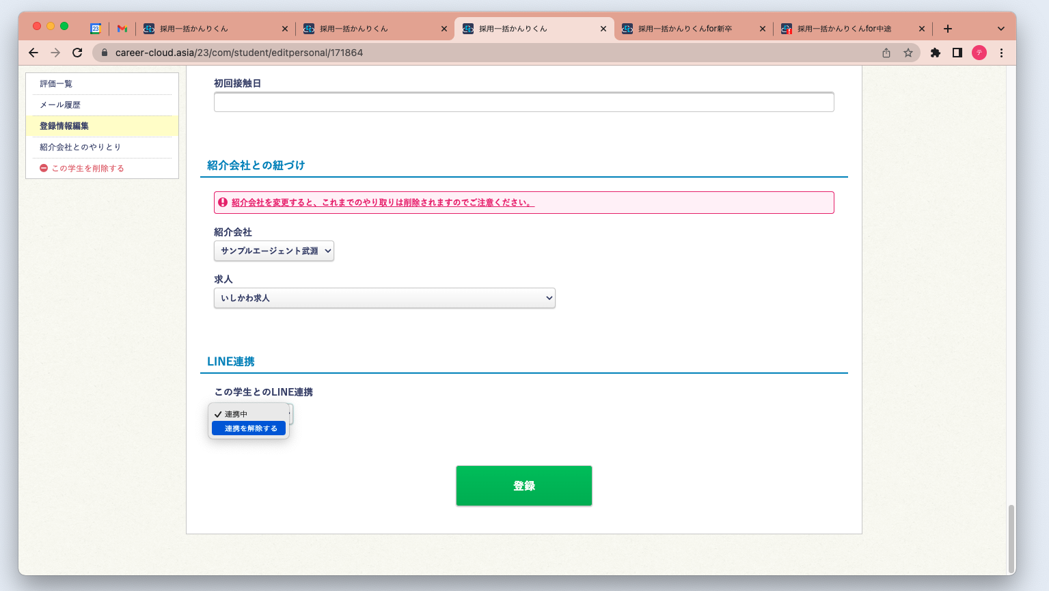Open the Gmail pinned tab
The width and height of the screenshot is (1049, 591).
(122, 29)
